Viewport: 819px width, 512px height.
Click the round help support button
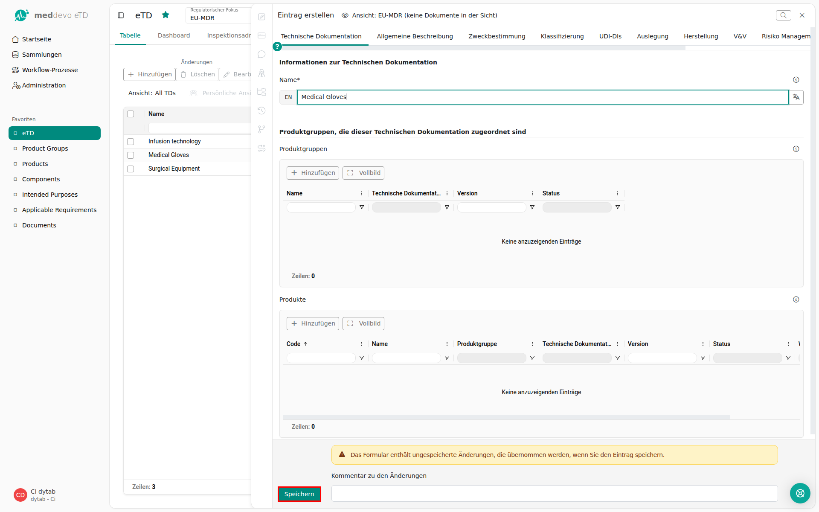coord(800,493)
